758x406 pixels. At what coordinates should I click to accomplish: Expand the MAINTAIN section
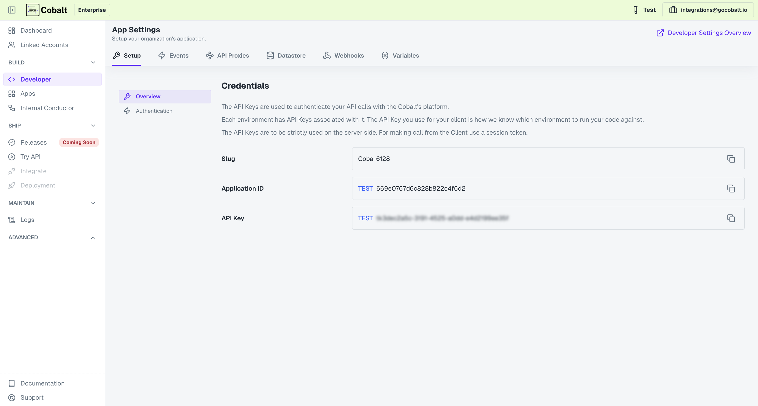pyautogui.click(x=93, y=203)
